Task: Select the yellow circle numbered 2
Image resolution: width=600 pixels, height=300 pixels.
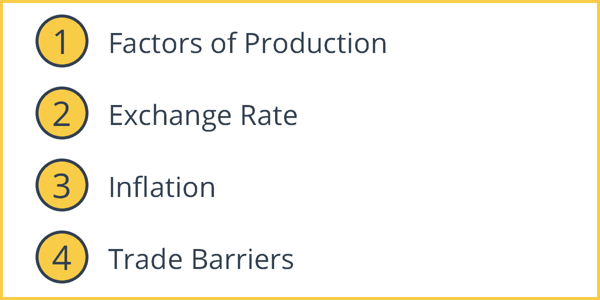Action: (62, 113)
